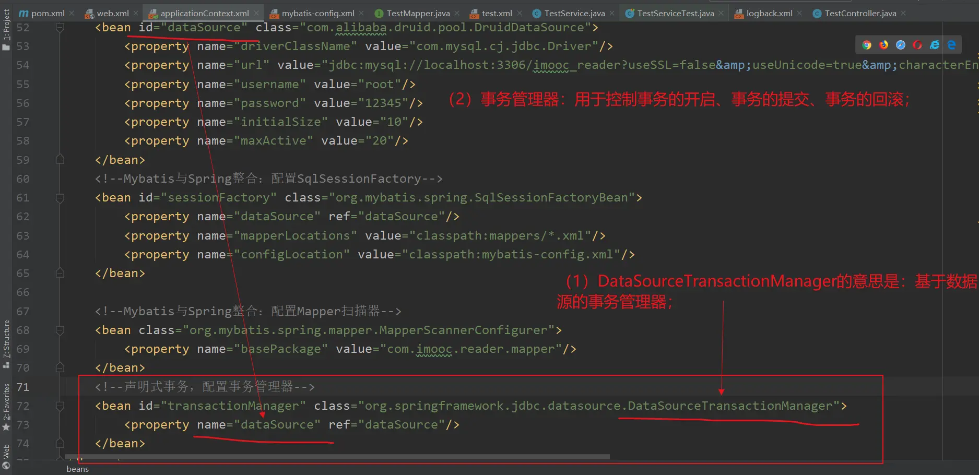
Task: Open the test.xml tab
Action: [x=497, y=13]
